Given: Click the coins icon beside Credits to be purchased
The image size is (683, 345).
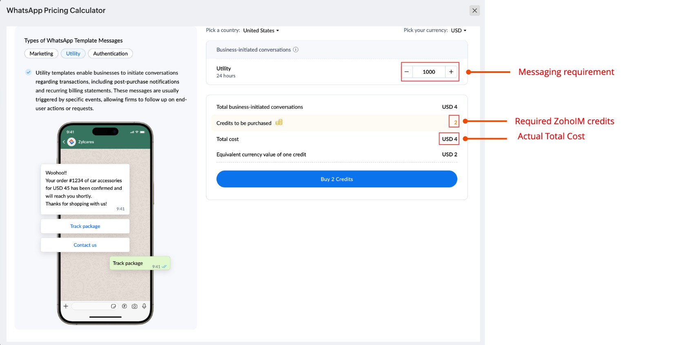Looking at the screenshot, I should point(279,123).
